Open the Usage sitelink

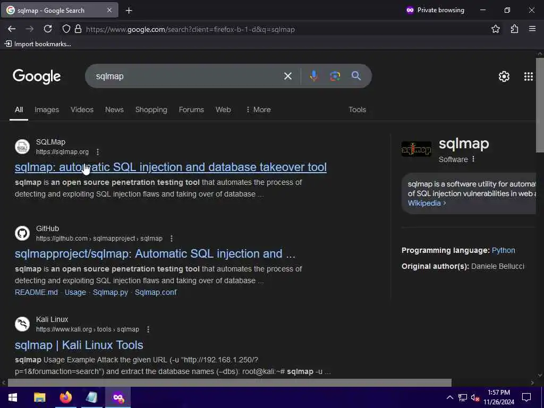point(75,293)
